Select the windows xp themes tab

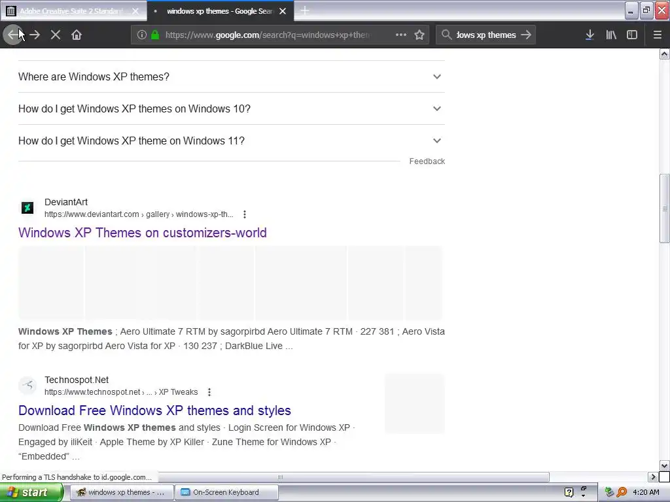point(220,11)
